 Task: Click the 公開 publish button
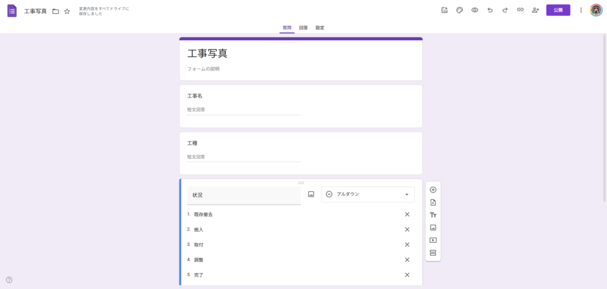pos(558,10)
